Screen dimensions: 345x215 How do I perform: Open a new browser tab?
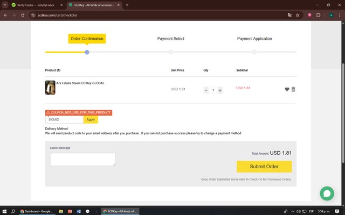pos(127,5)
